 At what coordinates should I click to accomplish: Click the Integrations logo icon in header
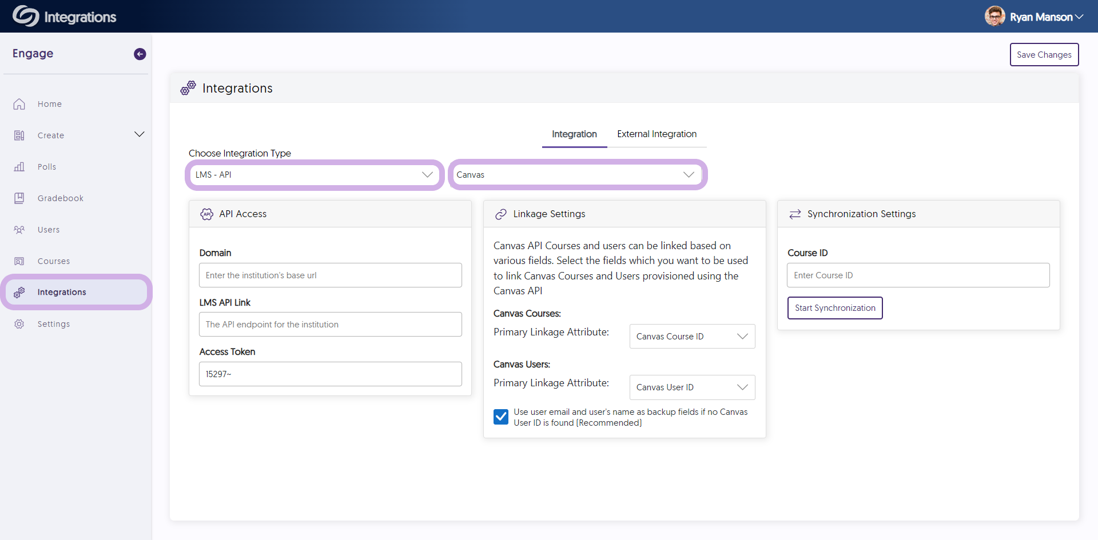tap(26, 17)
